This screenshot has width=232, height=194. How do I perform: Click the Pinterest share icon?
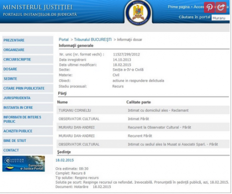pyautogui.click(x=209, y=8)
